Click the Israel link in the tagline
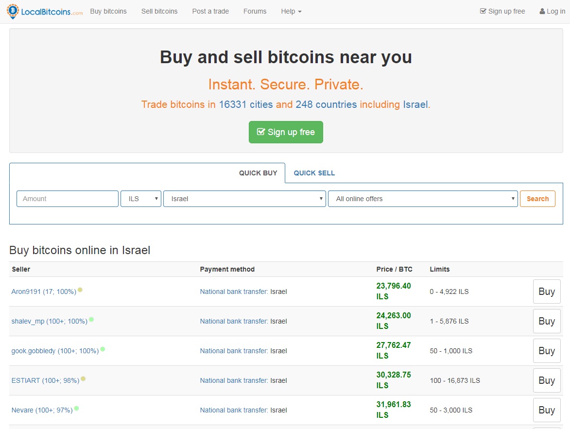Viewport: 570px width, 429px height. 415,104
